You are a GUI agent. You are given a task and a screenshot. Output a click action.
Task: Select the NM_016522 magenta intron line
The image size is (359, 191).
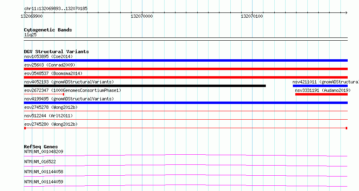point(186,165)
